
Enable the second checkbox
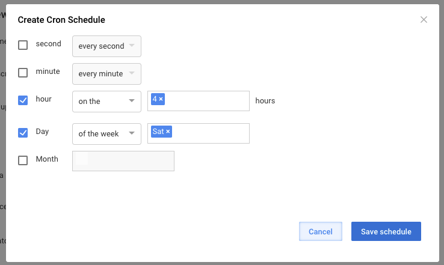pos(23,45)
